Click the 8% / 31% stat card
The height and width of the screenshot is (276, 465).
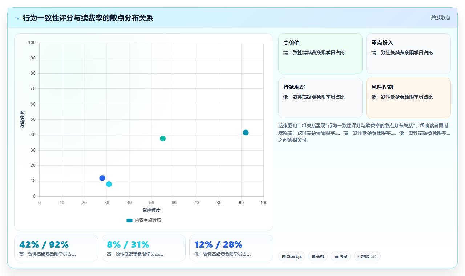click(x=143, y=248)
